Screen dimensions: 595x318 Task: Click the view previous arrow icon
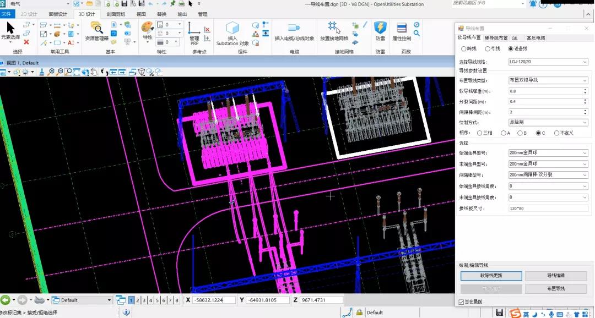[113, 72]
